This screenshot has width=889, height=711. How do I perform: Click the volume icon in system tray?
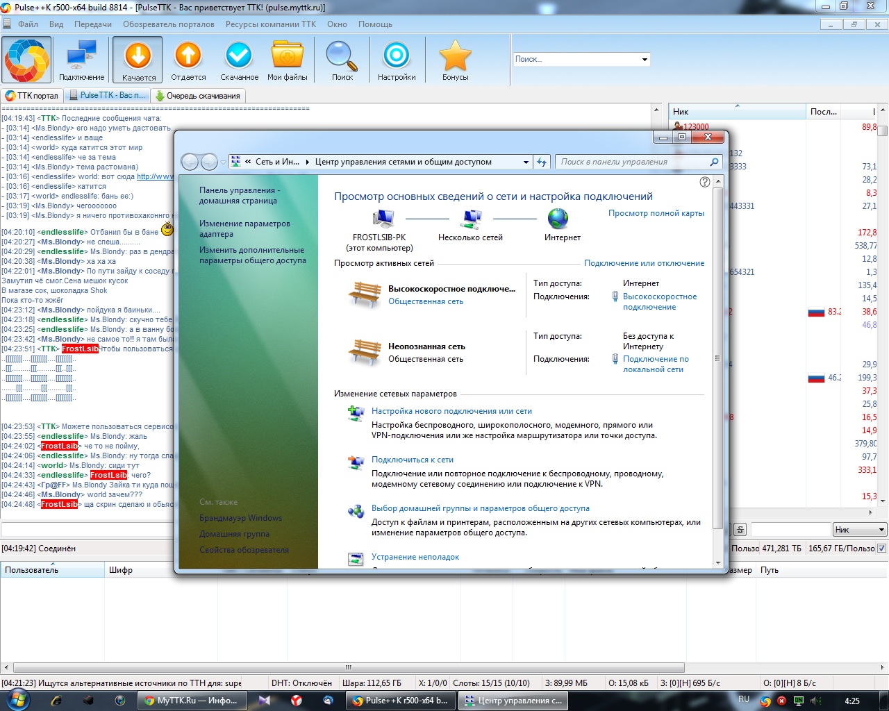[815, 701]
